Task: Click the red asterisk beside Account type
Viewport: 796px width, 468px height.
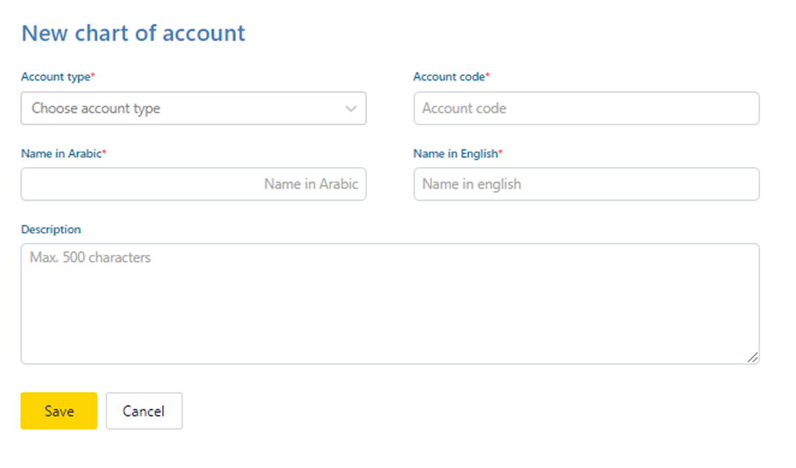Action: pyautogui.click(x=93, y=76)
